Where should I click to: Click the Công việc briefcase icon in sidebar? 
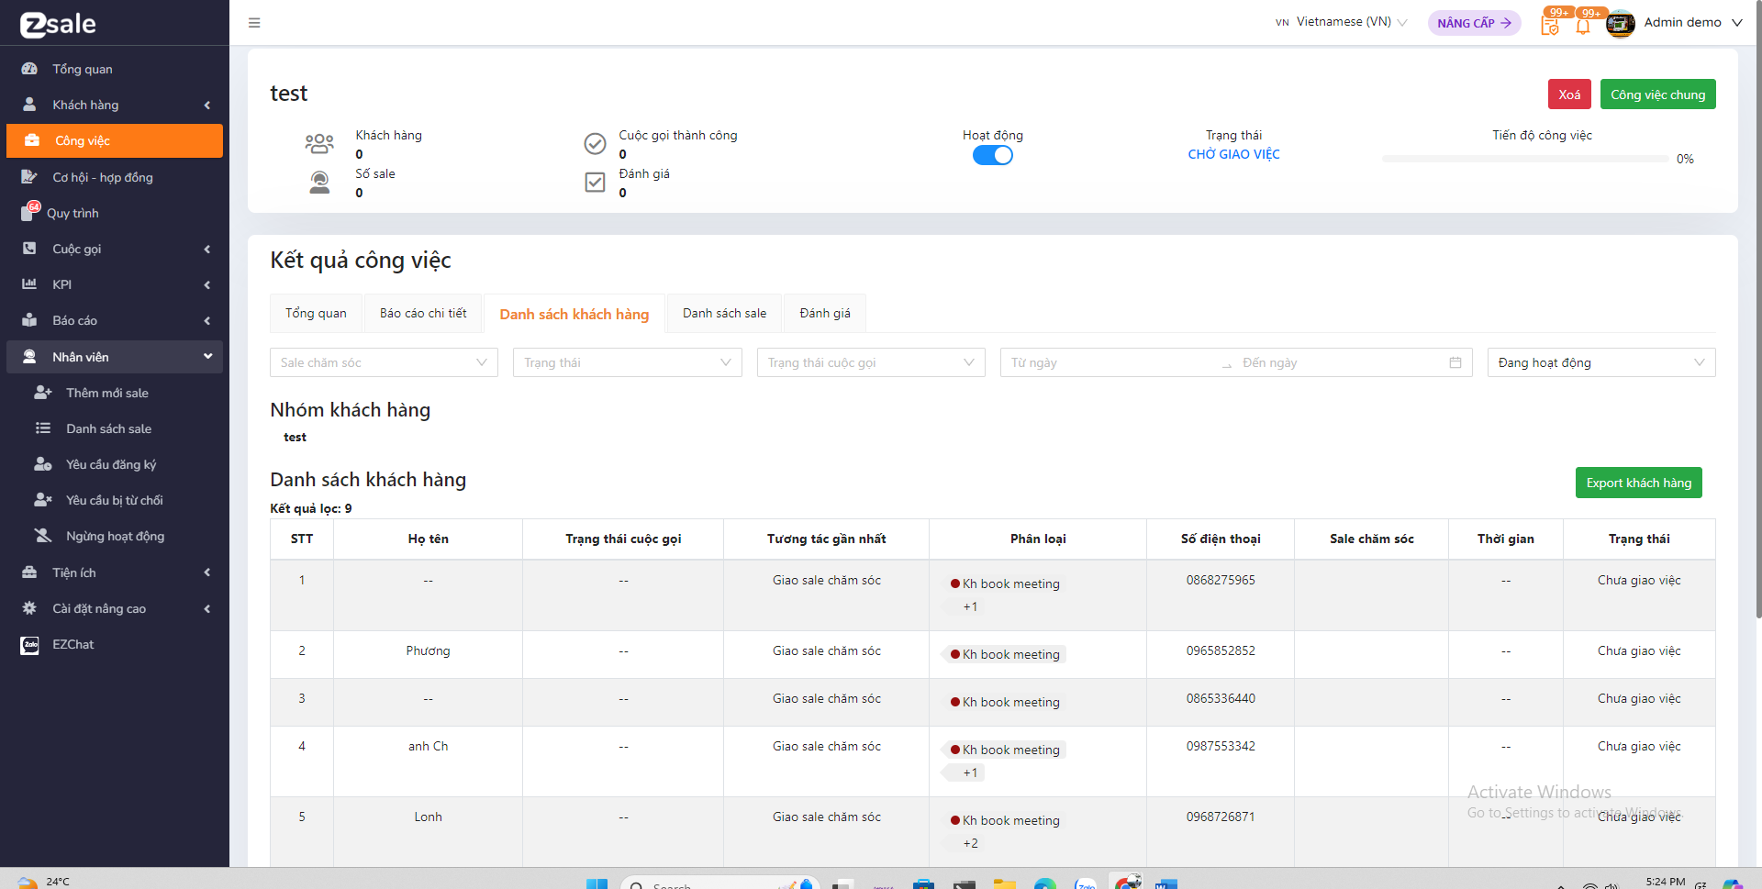click(x=32, y=140)
